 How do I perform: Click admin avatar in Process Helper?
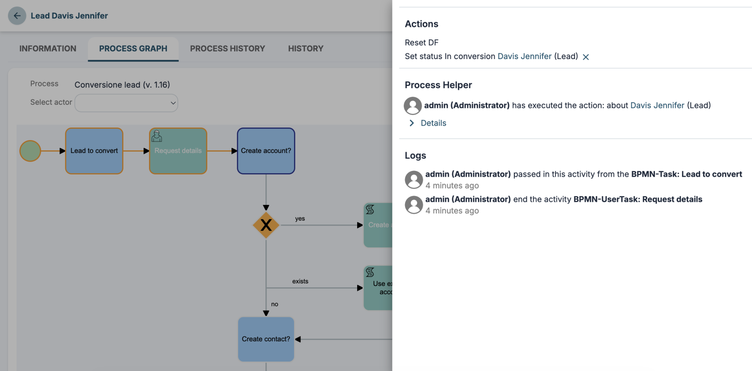pos(413,106)
